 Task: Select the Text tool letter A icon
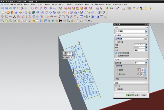point(14,17)
